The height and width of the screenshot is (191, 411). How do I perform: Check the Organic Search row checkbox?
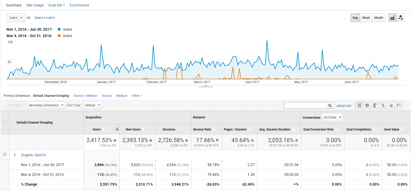5,154
